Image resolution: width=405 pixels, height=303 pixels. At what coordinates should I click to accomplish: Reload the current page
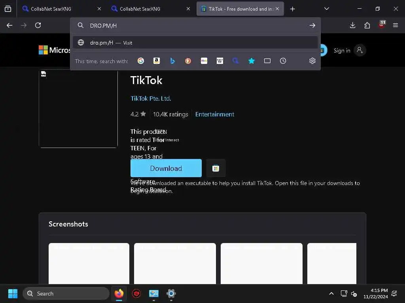(38, 25)
